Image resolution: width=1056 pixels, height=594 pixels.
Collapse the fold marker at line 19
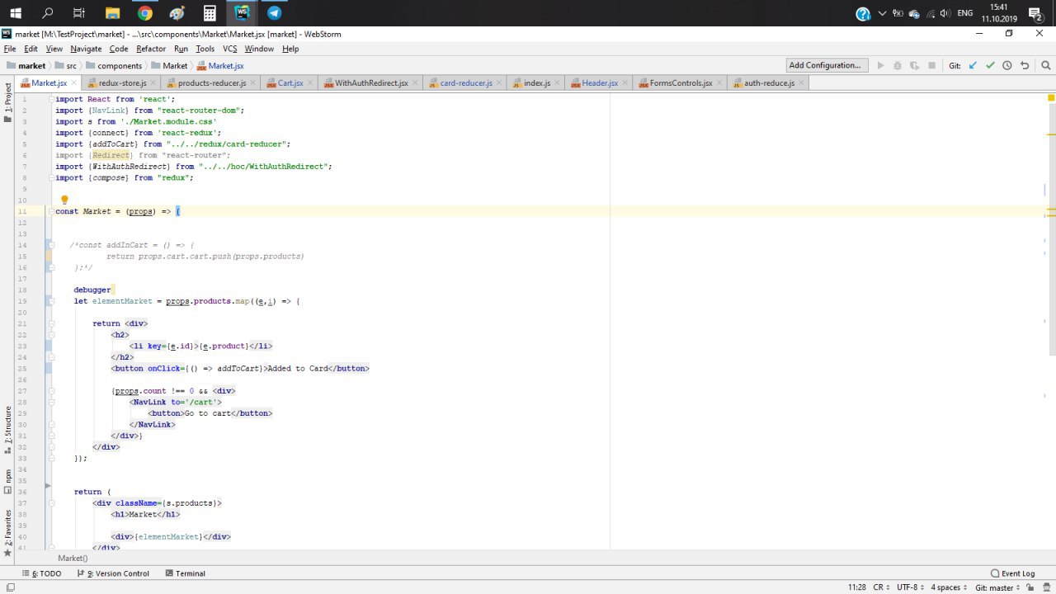coord(50,301)
